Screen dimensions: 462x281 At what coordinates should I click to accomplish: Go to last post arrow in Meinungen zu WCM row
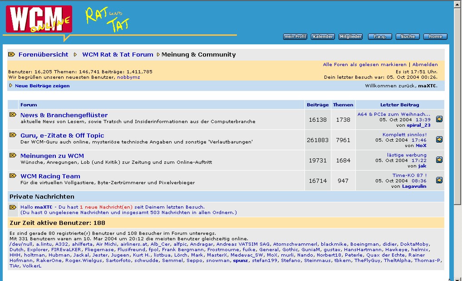click(x=439, y=160)
